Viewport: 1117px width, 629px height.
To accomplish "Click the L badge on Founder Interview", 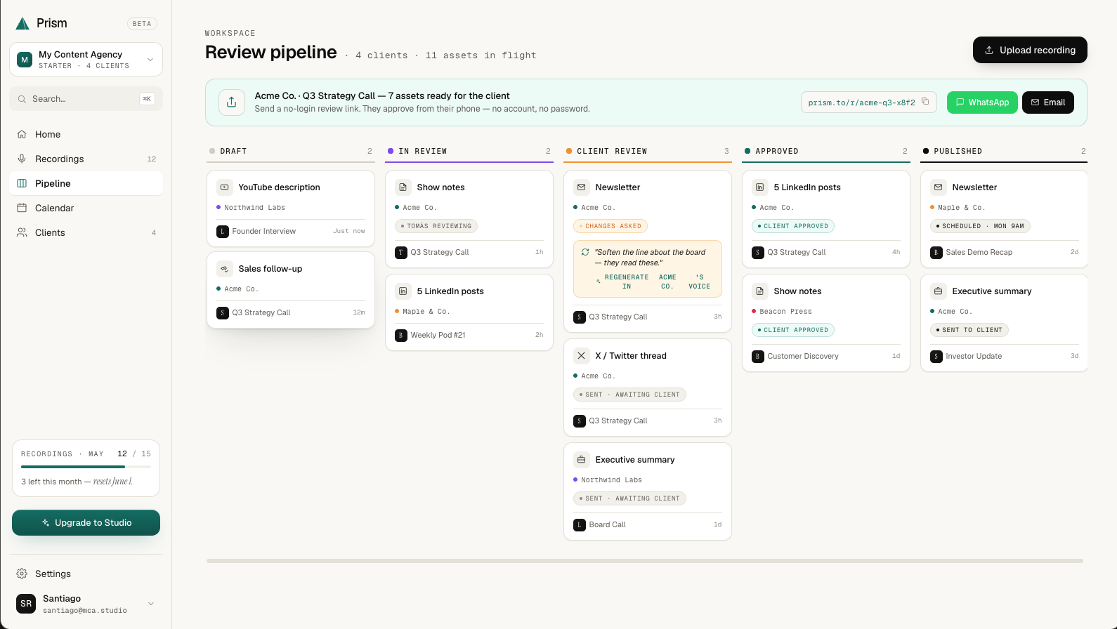I will pyautogui.click(x=223, y=231).
